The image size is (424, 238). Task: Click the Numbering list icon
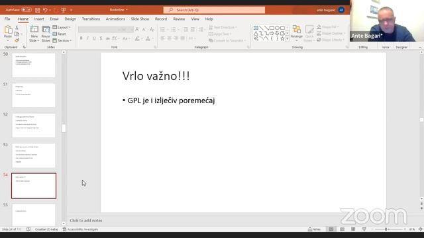click(x=174, y=29)
